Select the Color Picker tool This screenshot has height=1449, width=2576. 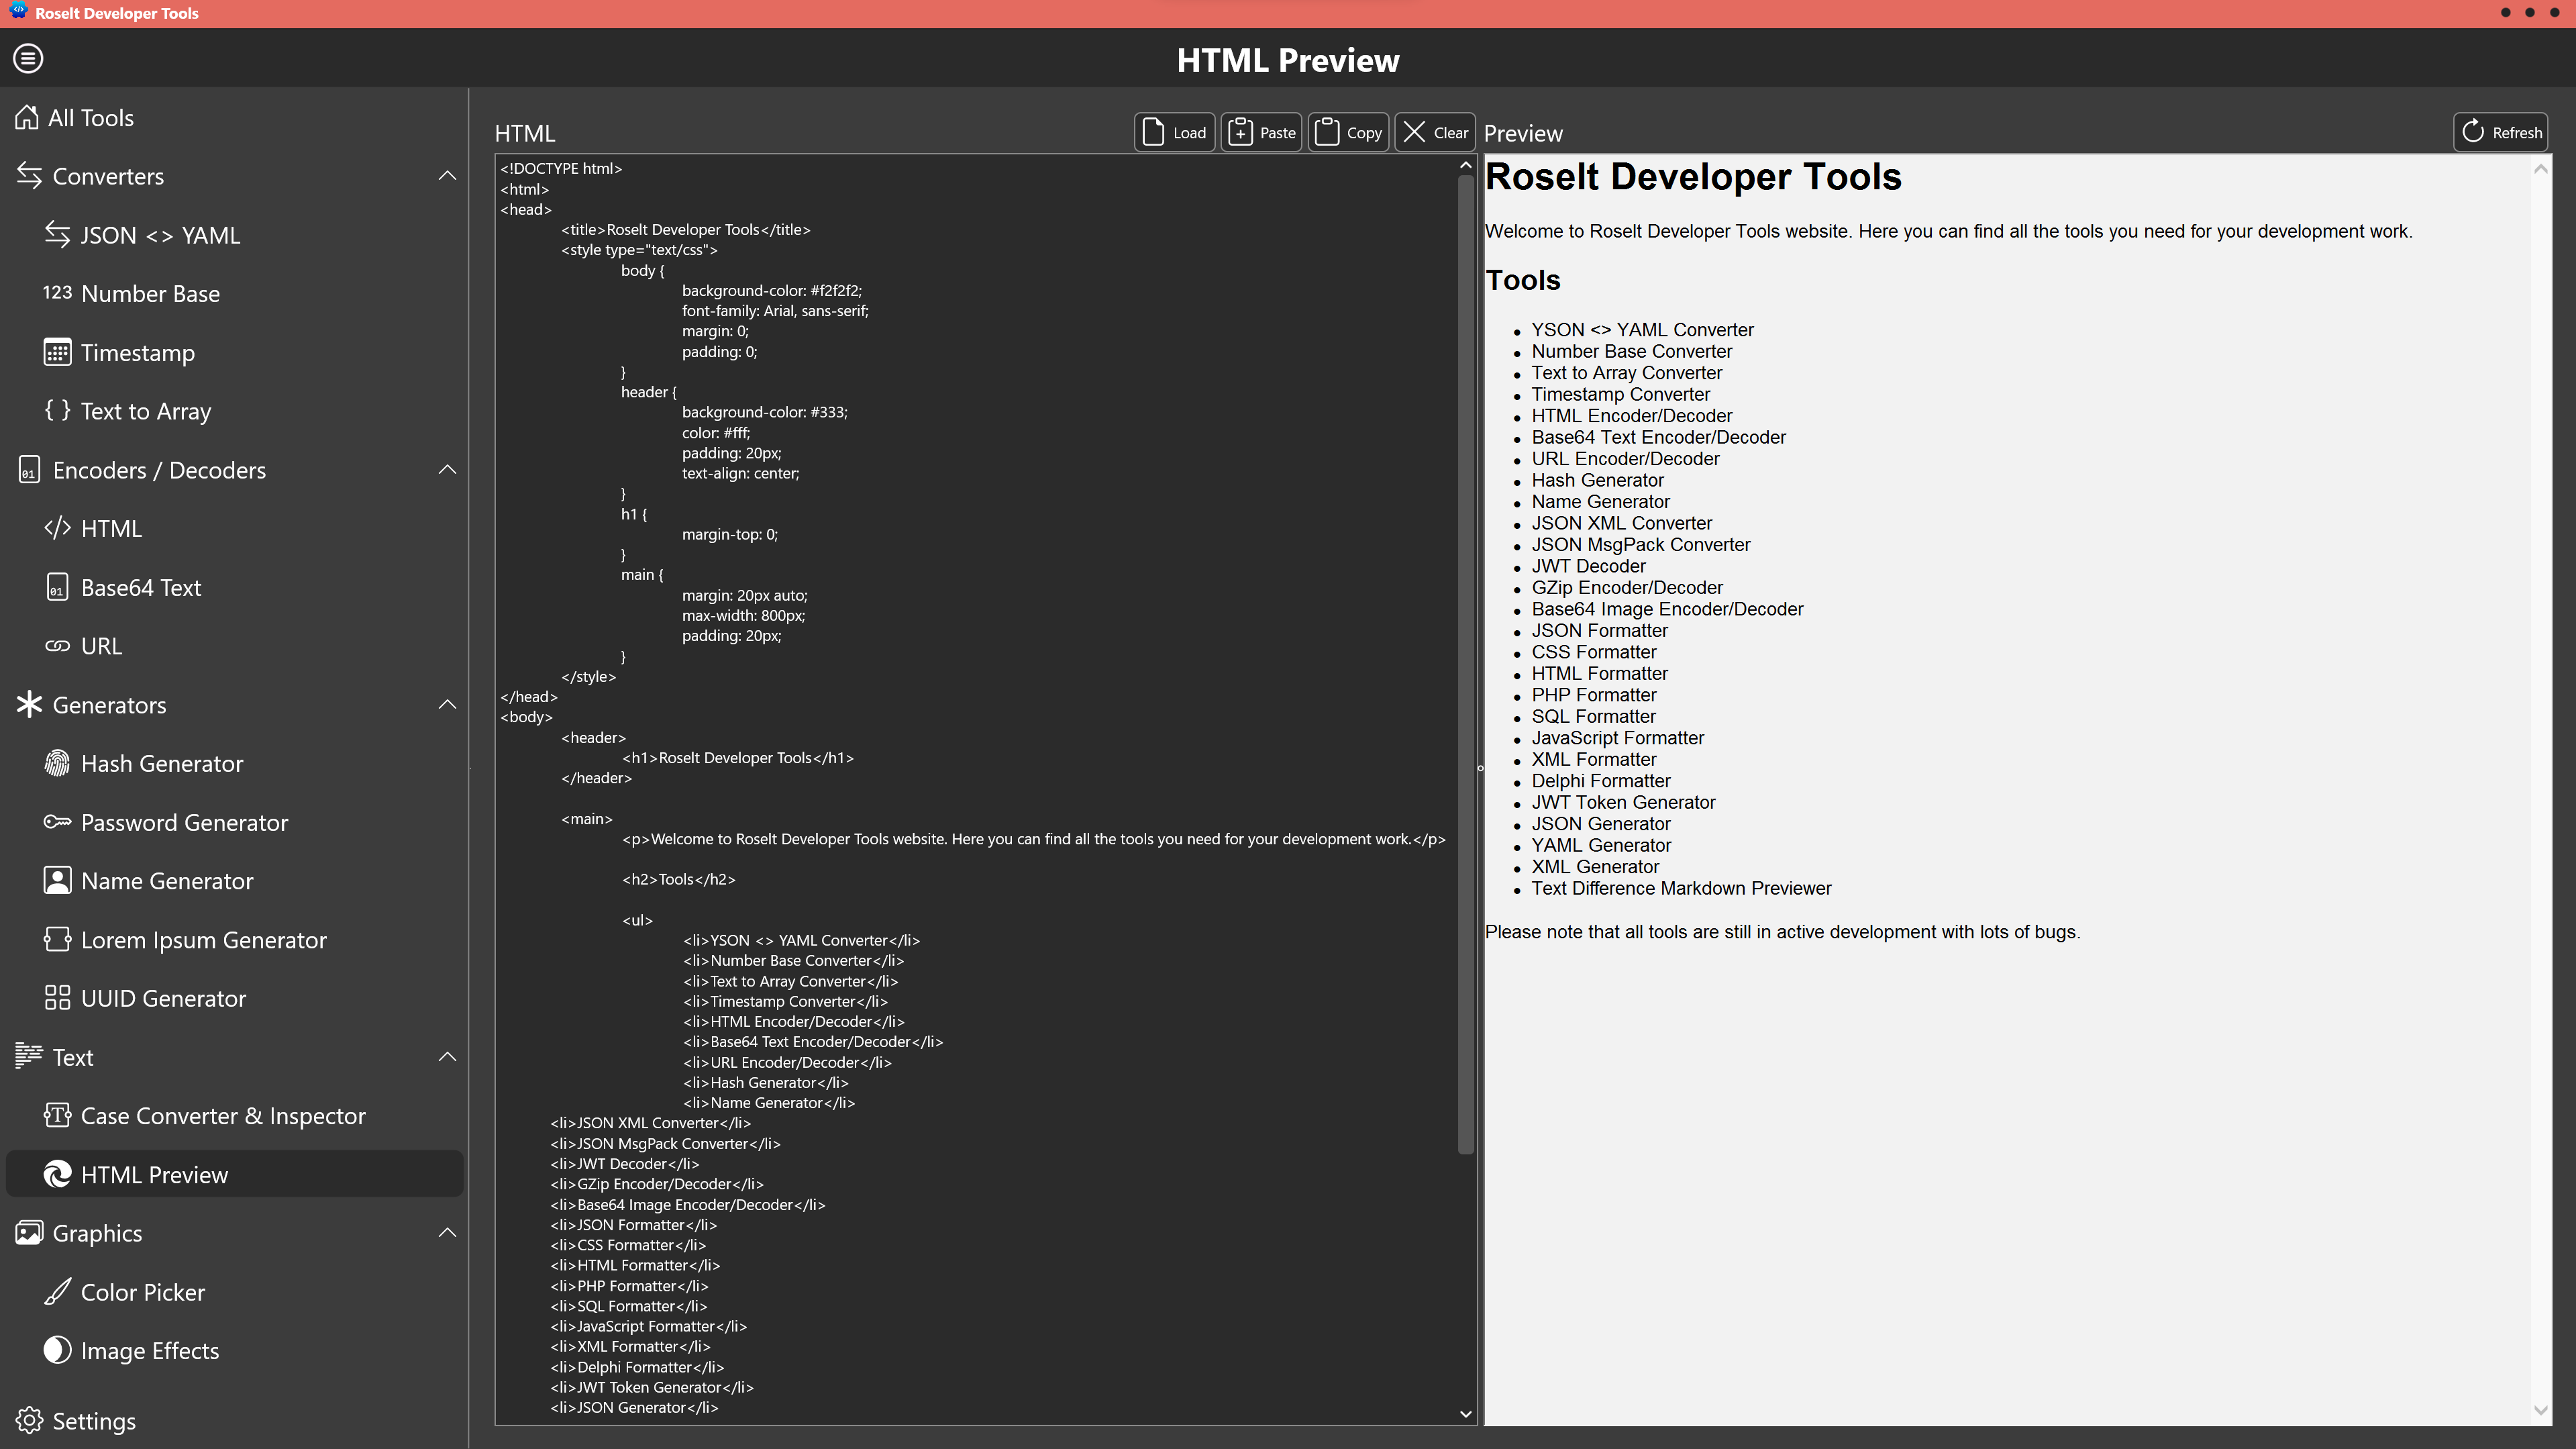coord(142,1291)
